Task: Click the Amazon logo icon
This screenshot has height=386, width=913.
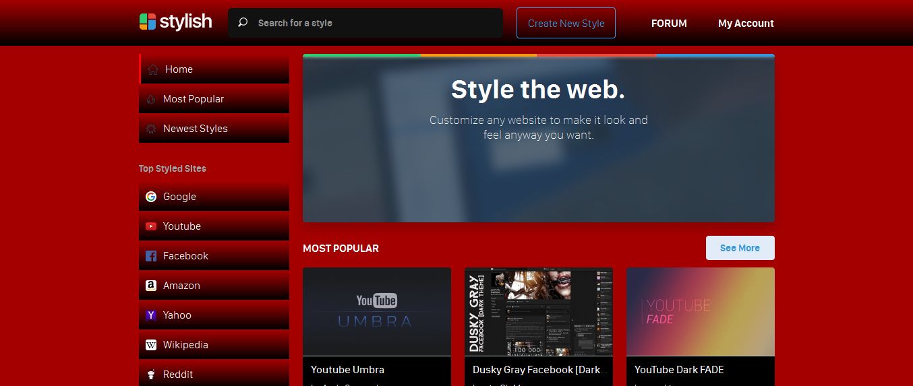Action: point(151,286)
